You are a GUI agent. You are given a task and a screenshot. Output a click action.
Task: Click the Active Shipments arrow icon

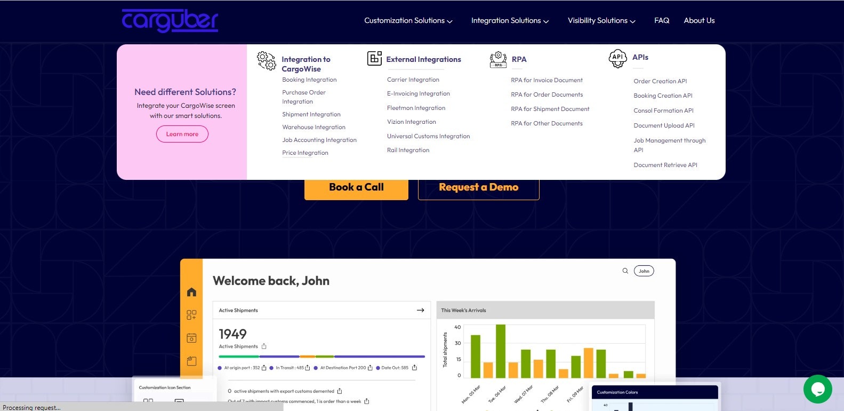[x=420, y=310]
